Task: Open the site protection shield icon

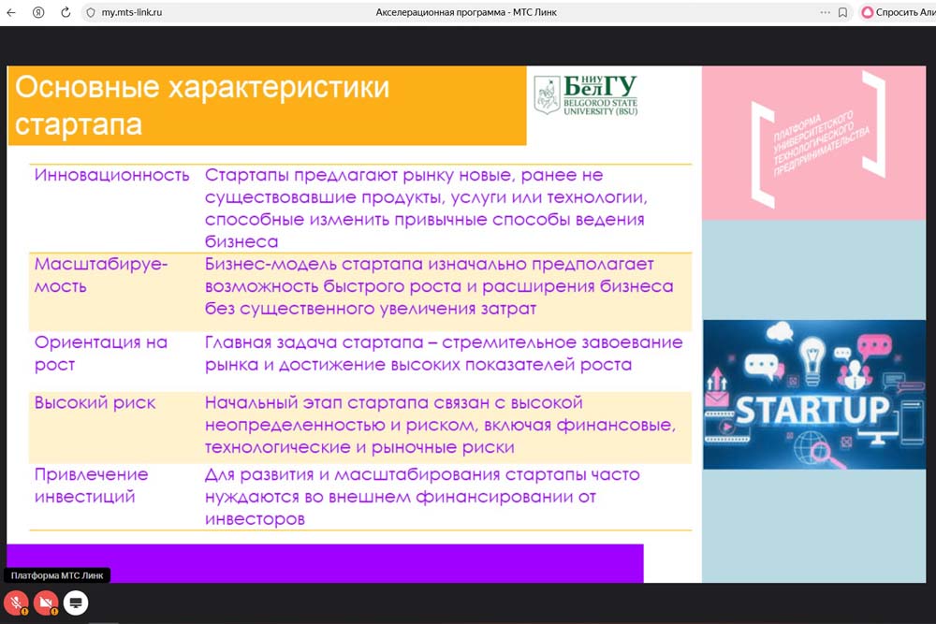Action: [91, 13]
